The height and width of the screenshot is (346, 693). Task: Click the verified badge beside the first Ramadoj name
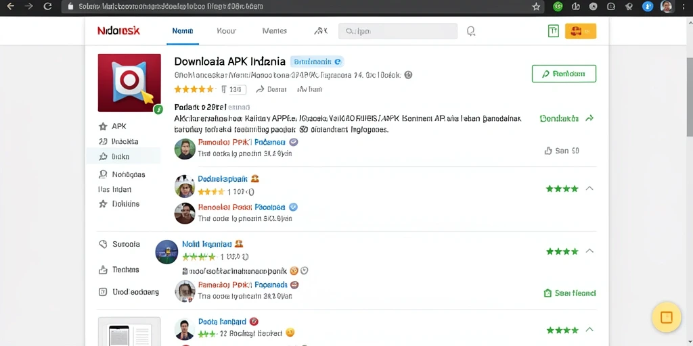(294, 142)
